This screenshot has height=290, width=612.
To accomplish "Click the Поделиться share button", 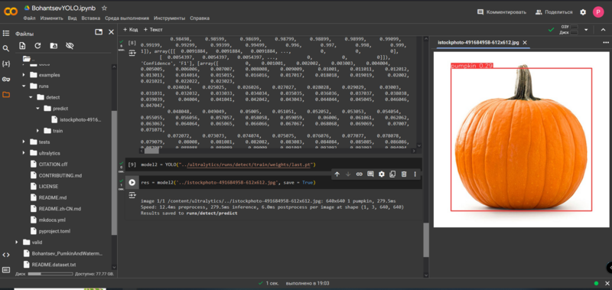I will (x=554, y=12).
